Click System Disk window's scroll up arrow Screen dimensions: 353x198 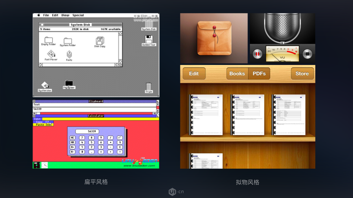[x=120, y=34]
